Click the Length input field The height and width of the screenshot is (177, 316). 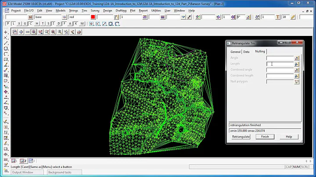(x=280, y=64)
